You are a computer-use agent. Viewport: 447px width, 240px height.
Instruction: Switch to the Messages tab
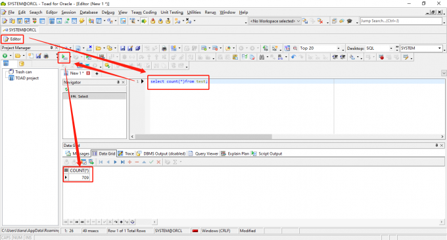(x=78, y=153)
